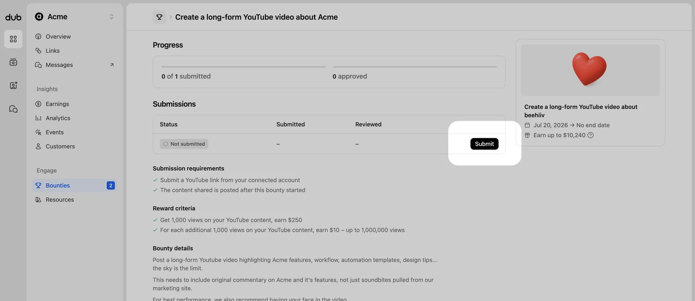
Task: Click 'Jul 20, 2026 → No end date' text
Action: click(x=572, y=125)
